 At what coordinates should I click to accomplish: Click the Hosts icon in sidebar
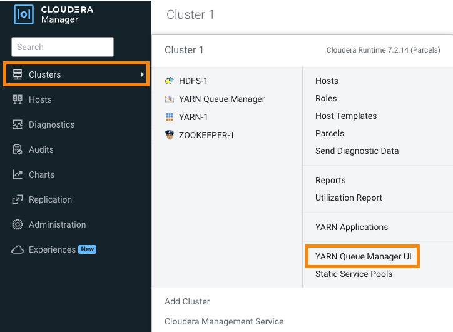[18, 99]
